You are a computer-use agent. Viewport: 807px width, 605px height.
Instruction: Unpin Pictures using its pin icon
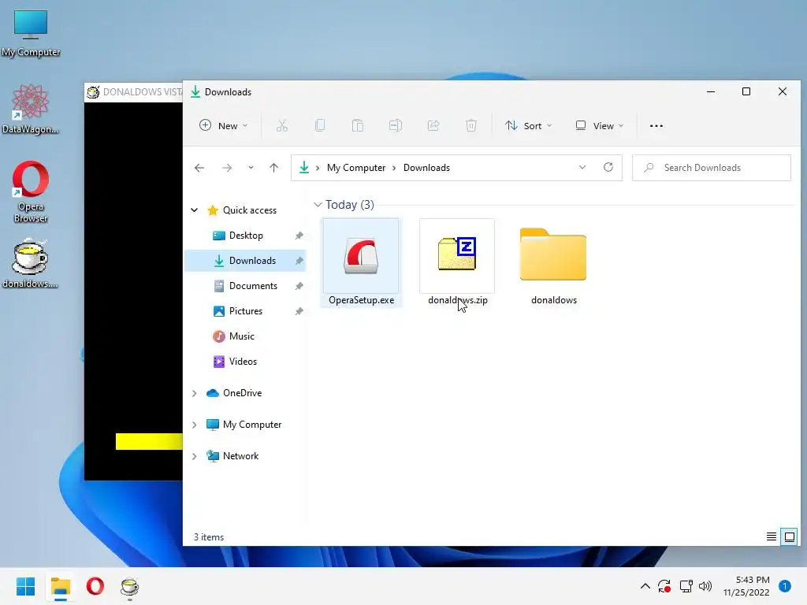pos(299,311)
